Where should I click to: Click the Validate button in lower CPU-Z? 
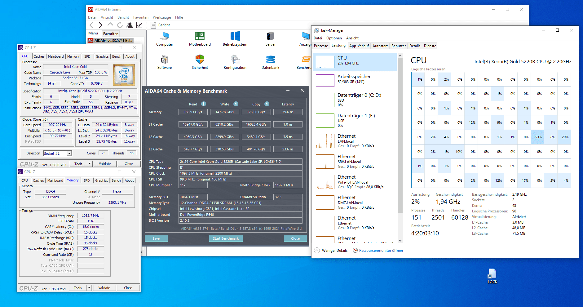click(104, 288)
